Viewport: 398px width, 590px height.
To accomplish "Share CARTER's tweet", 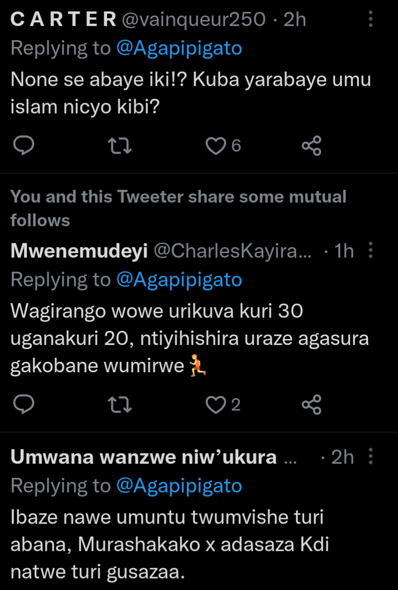I will coord(312,146).
